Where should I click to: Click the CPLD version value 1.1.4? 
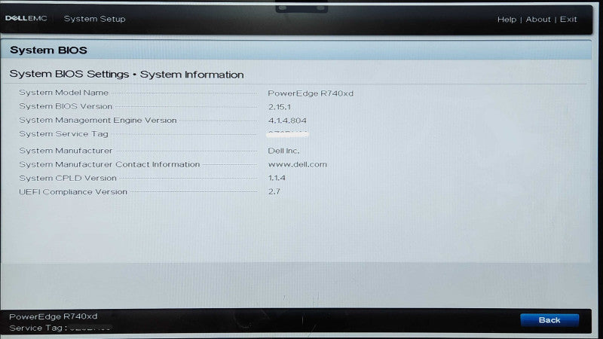(x=277, y=178)
